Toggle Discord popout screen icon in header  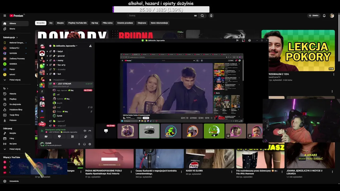243,40
